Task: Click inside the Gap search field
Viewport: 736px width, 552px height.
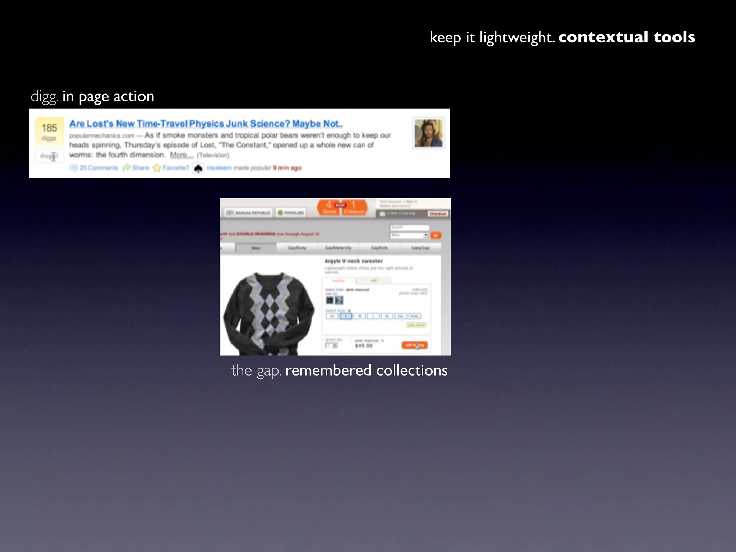Action: coord(409,227)
